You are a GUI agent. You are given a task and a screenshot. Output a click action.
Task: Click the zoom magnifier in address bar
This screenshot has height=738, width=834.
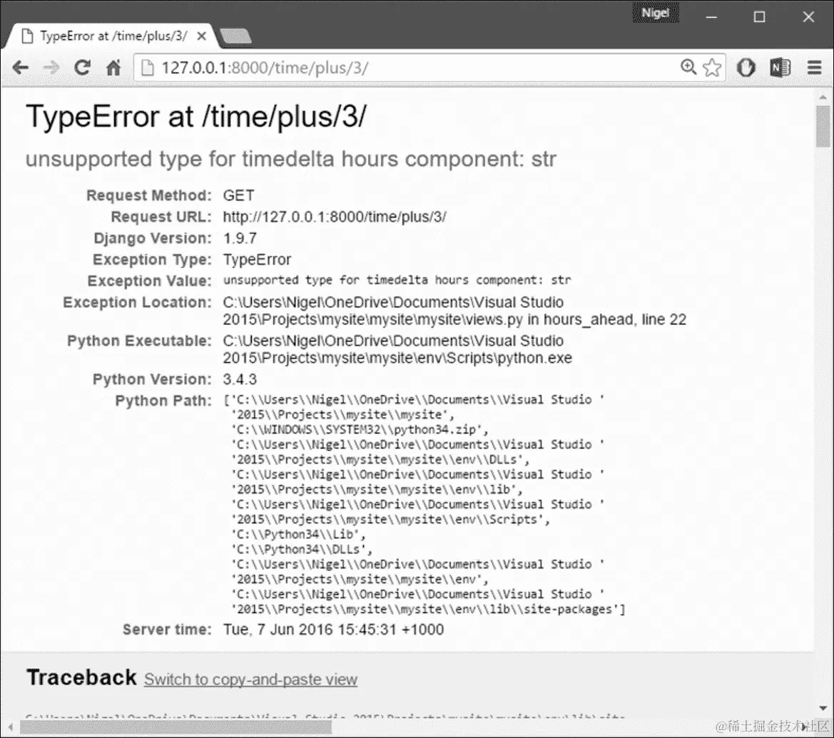click(688, 67)
